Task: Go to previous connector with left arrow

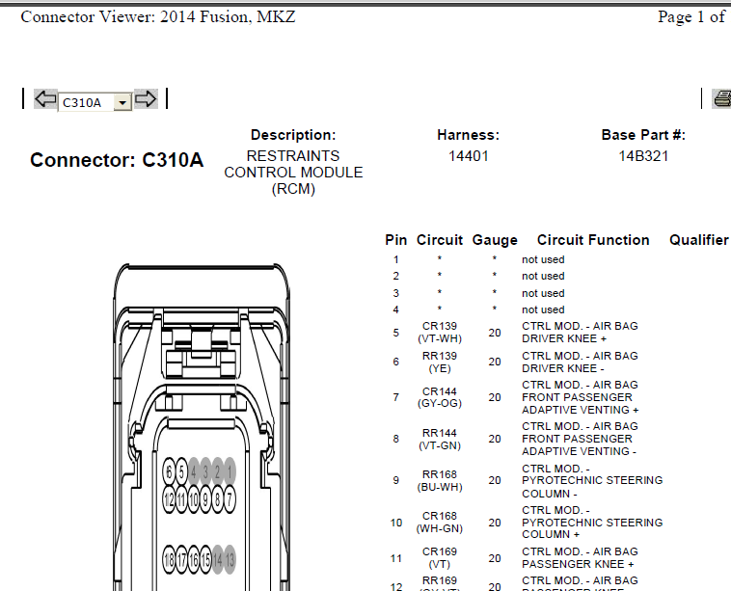Action: pos(45,98)
